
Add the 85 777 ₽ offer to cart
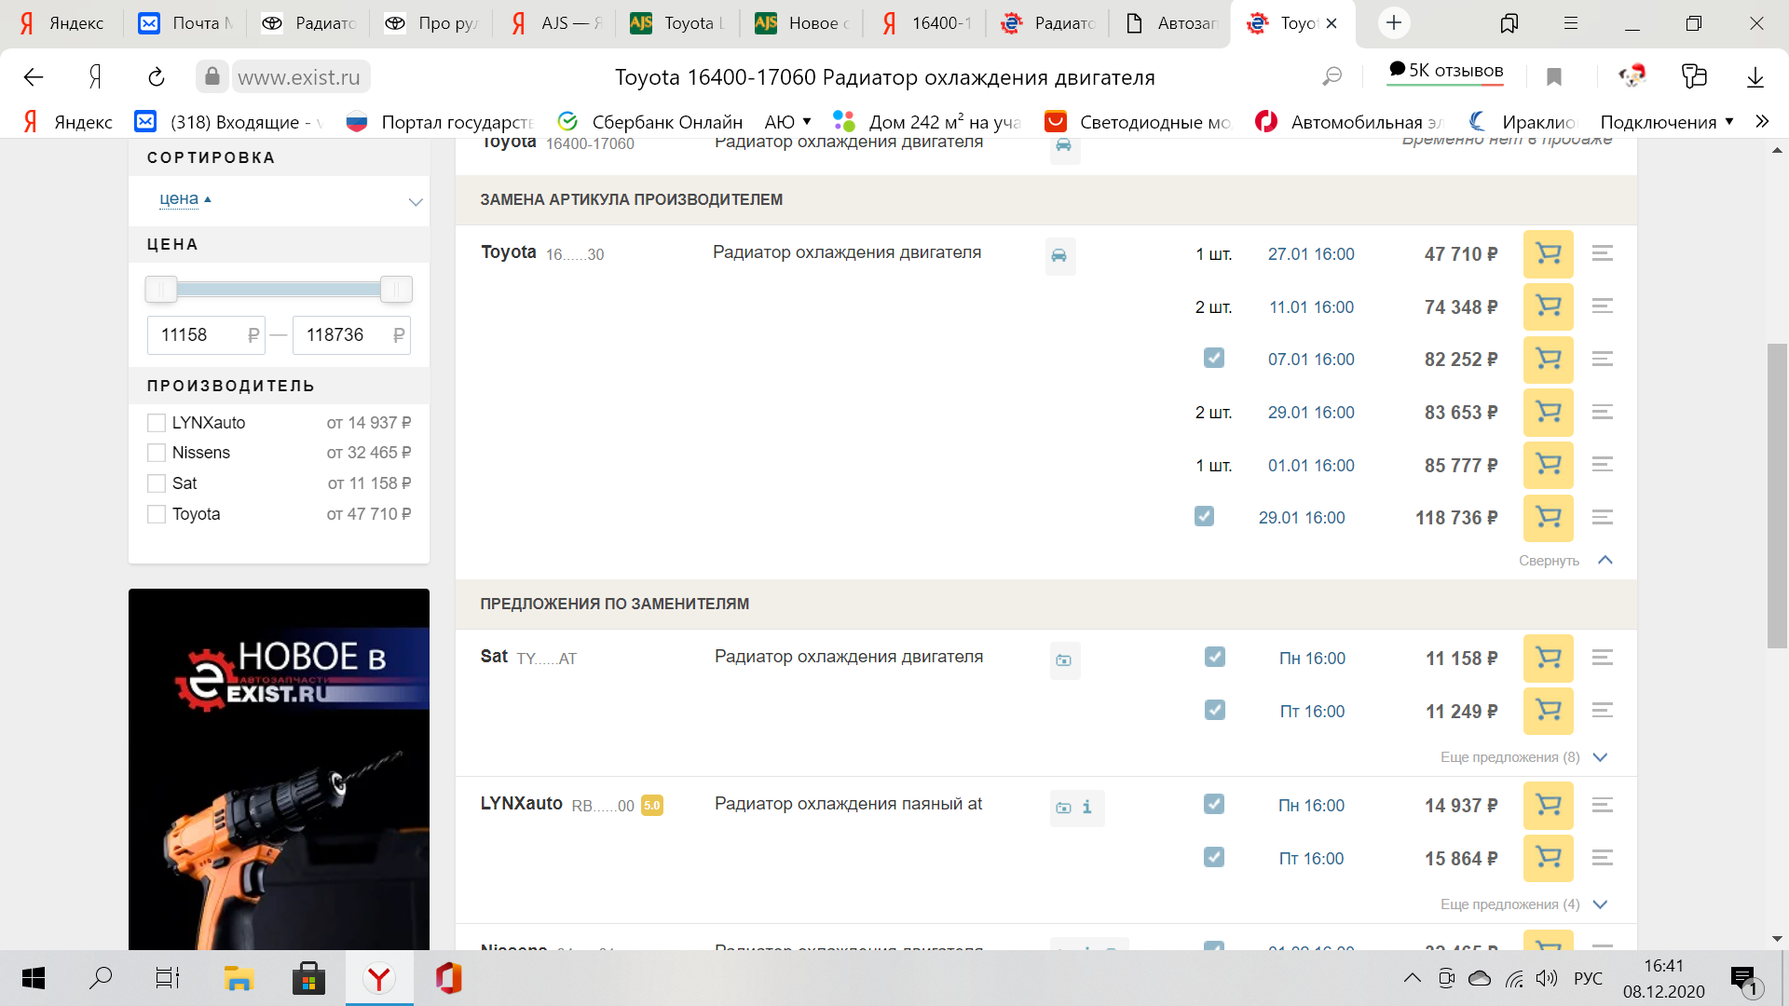point(1548,465)
